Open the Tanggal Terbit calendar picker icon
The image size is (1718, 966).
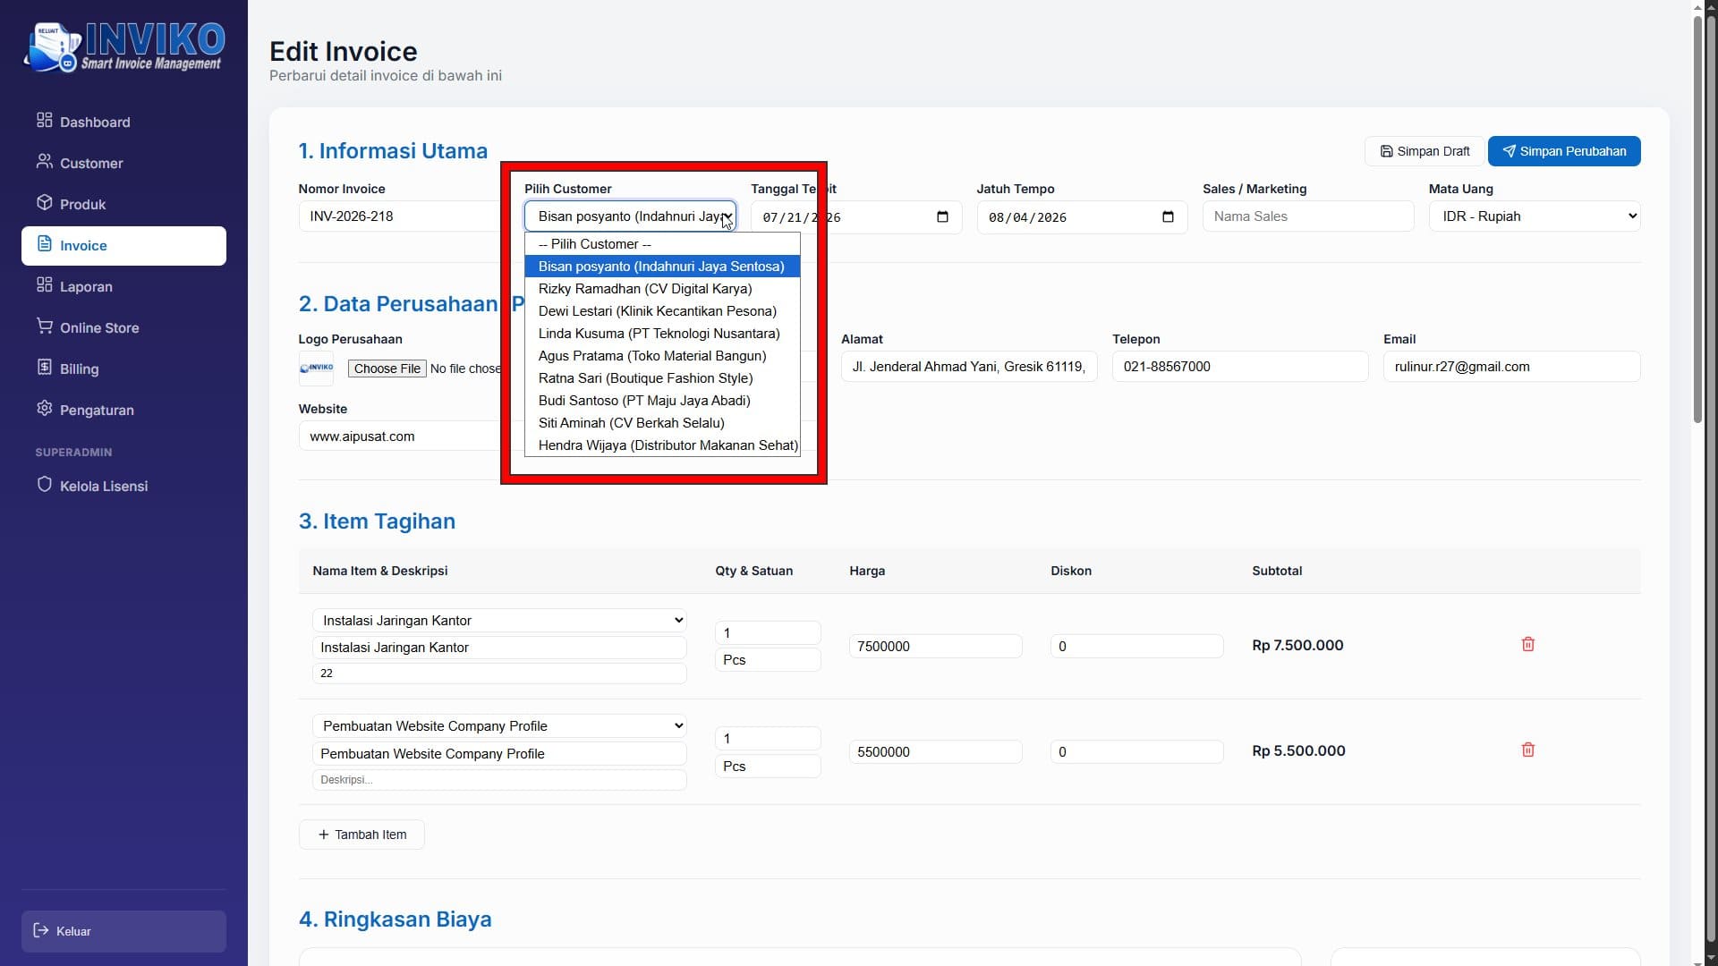(x=941, y=216)
